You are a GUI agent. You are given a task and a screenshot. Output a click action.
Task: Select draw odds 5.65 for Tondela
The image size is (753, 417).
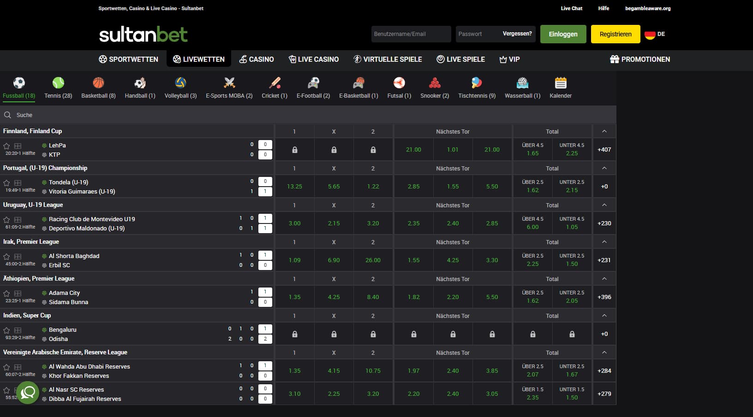coord(334,187)
